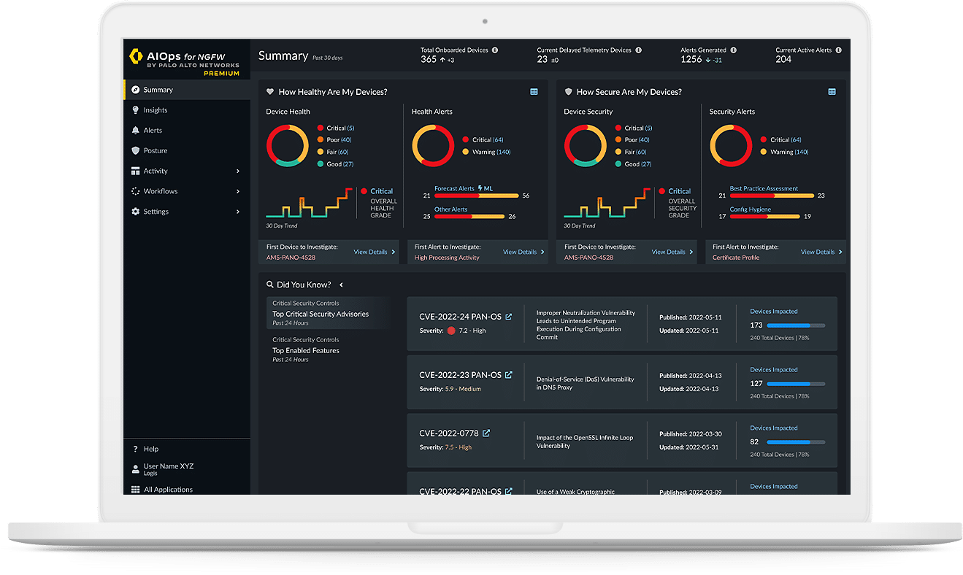The width and height of the screenshot is (963, 575).
Task: Click Devices Impacted label for CVE-2022-0778
Action: pos(774,428)
